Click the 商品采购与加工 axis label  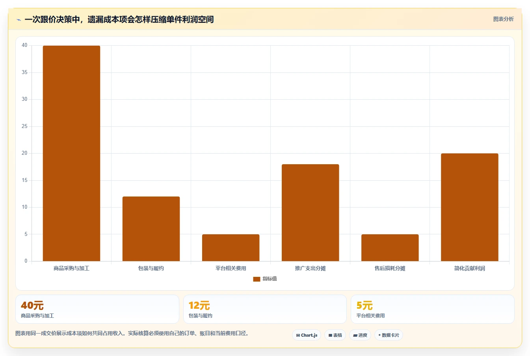71,268
